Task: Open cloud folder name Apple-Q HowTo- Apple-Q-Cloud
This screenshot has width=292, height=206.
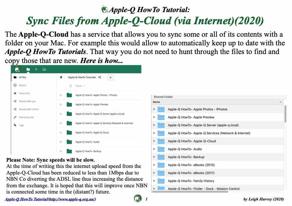Action: pyautogui.click(x=92, y=133)
